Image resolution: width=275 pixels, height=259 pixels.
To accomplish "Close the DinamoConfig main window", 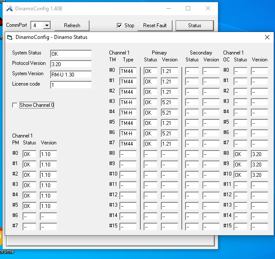I will point(208,8).
